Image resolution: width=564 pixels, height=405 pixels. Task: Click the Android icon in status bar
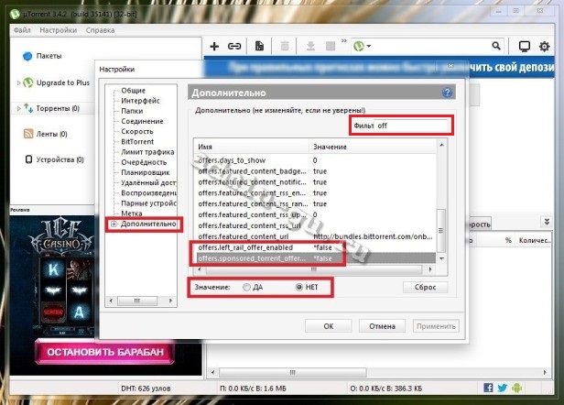[x=521, y=389]
